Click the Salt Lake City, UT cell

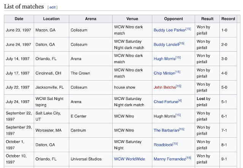pos(51,116)
